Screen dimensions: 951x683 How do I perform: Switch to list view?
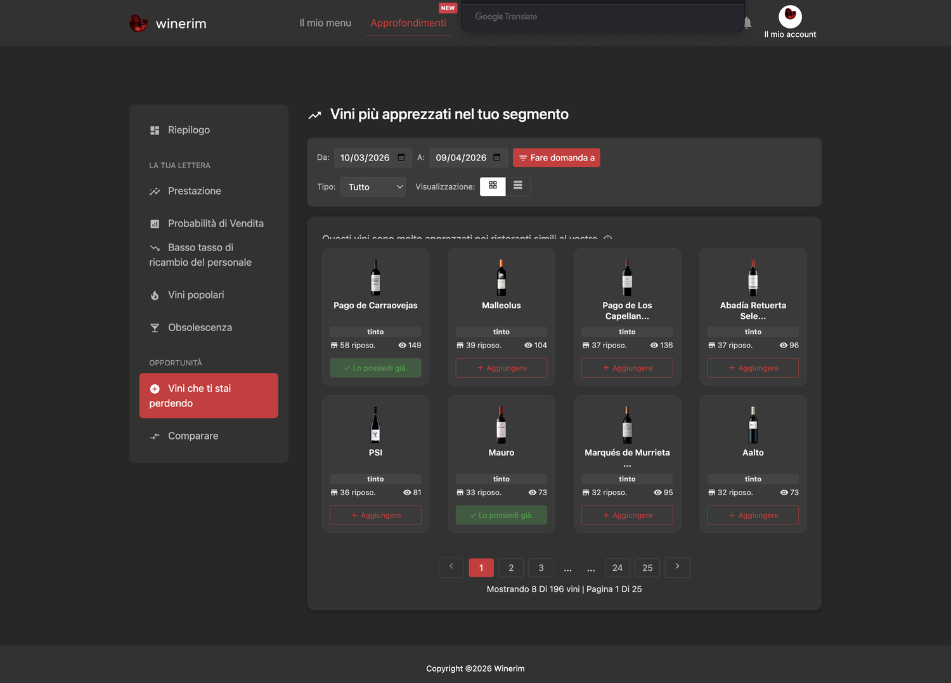click(x=518, y=186)
